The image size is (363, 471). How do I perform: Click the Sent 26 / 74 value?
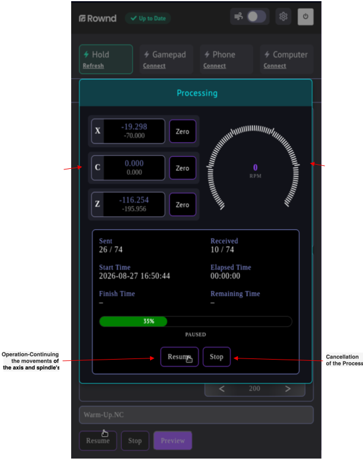click(111, 249)
